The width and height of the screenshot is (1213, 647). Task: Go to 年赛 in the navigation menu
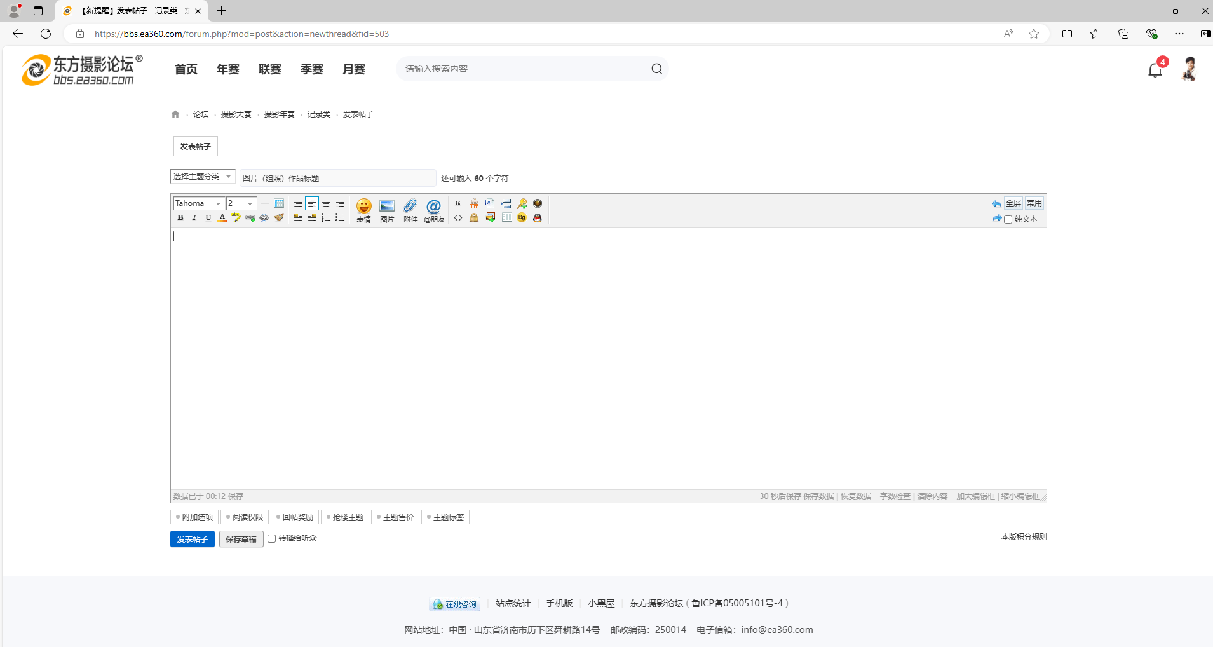click(227, 69)
